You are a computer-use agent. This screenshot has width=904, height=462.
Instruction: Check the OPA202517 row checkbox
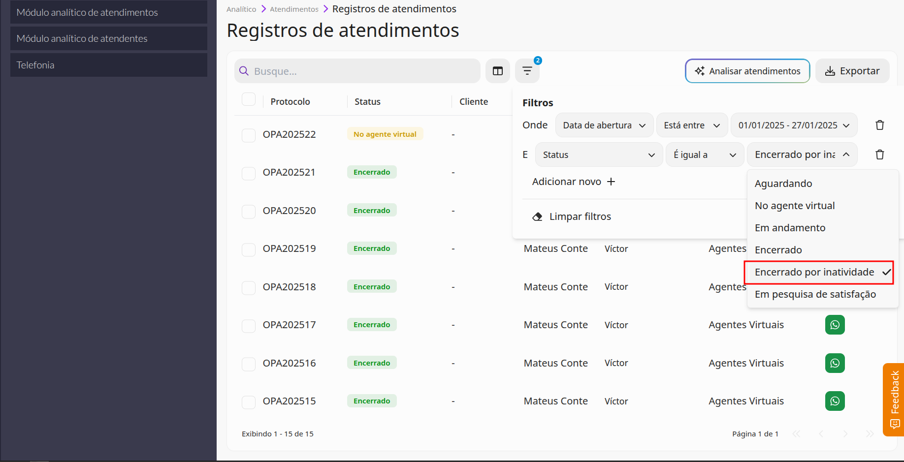coord(249,326)
